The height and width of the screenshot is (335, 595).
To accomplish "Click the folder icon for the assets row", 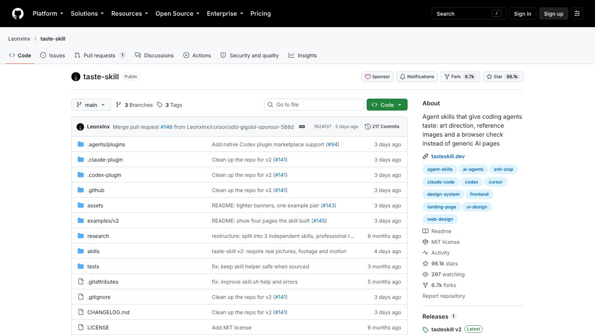I will point(81,205).
